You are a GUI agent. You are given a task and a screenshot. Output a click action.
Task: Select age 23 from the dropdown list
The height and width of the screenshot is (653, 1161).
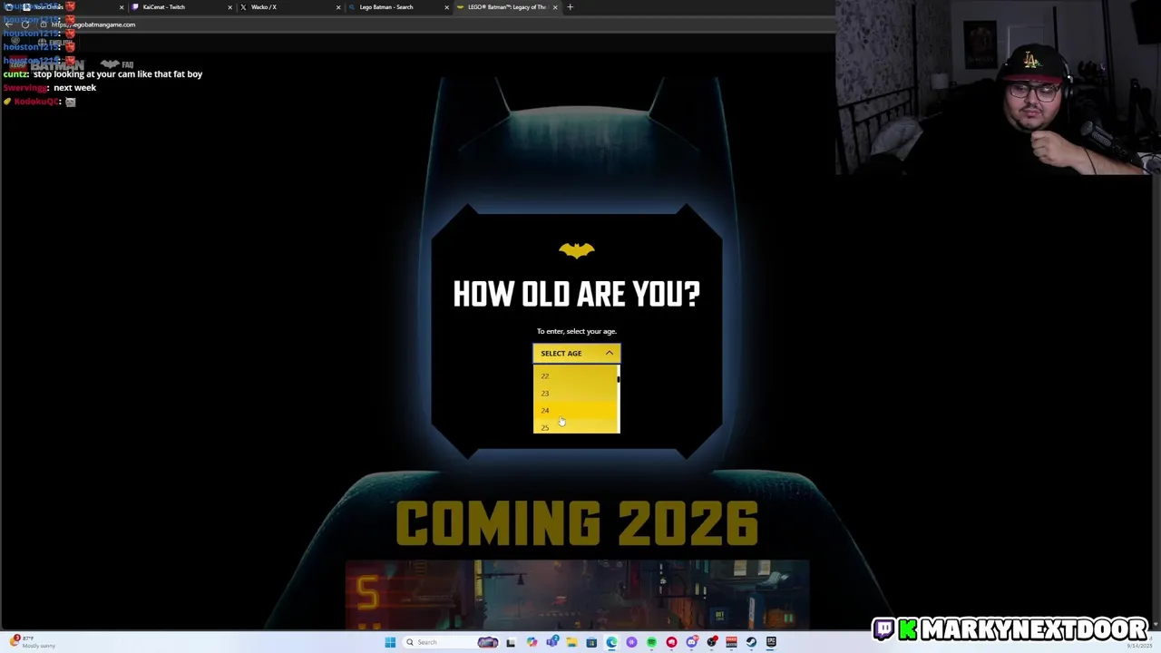click(575, 393)
